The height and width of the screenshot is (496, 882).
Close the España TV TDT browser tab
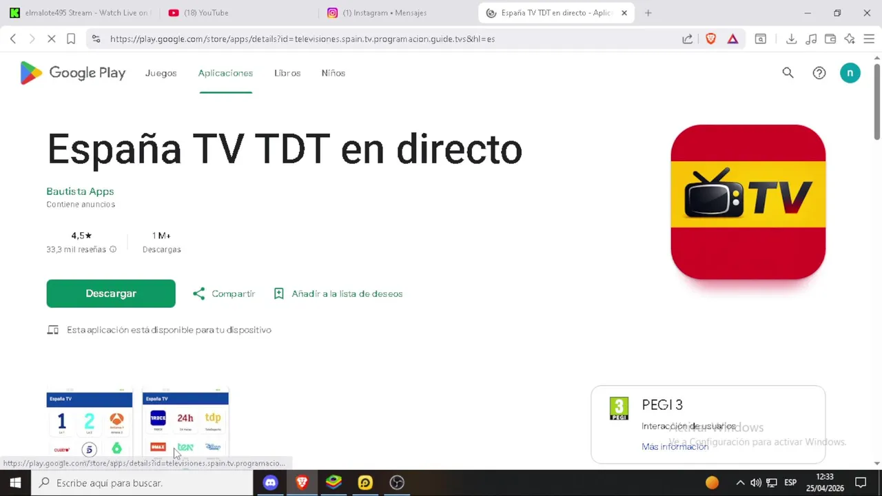tap(624, 12)
